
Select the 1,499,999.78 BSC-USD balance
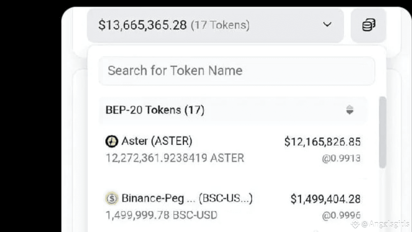pyautogui.click(x=161, y=215)
